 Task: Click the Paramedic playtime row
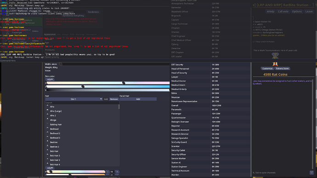point(210,110)
